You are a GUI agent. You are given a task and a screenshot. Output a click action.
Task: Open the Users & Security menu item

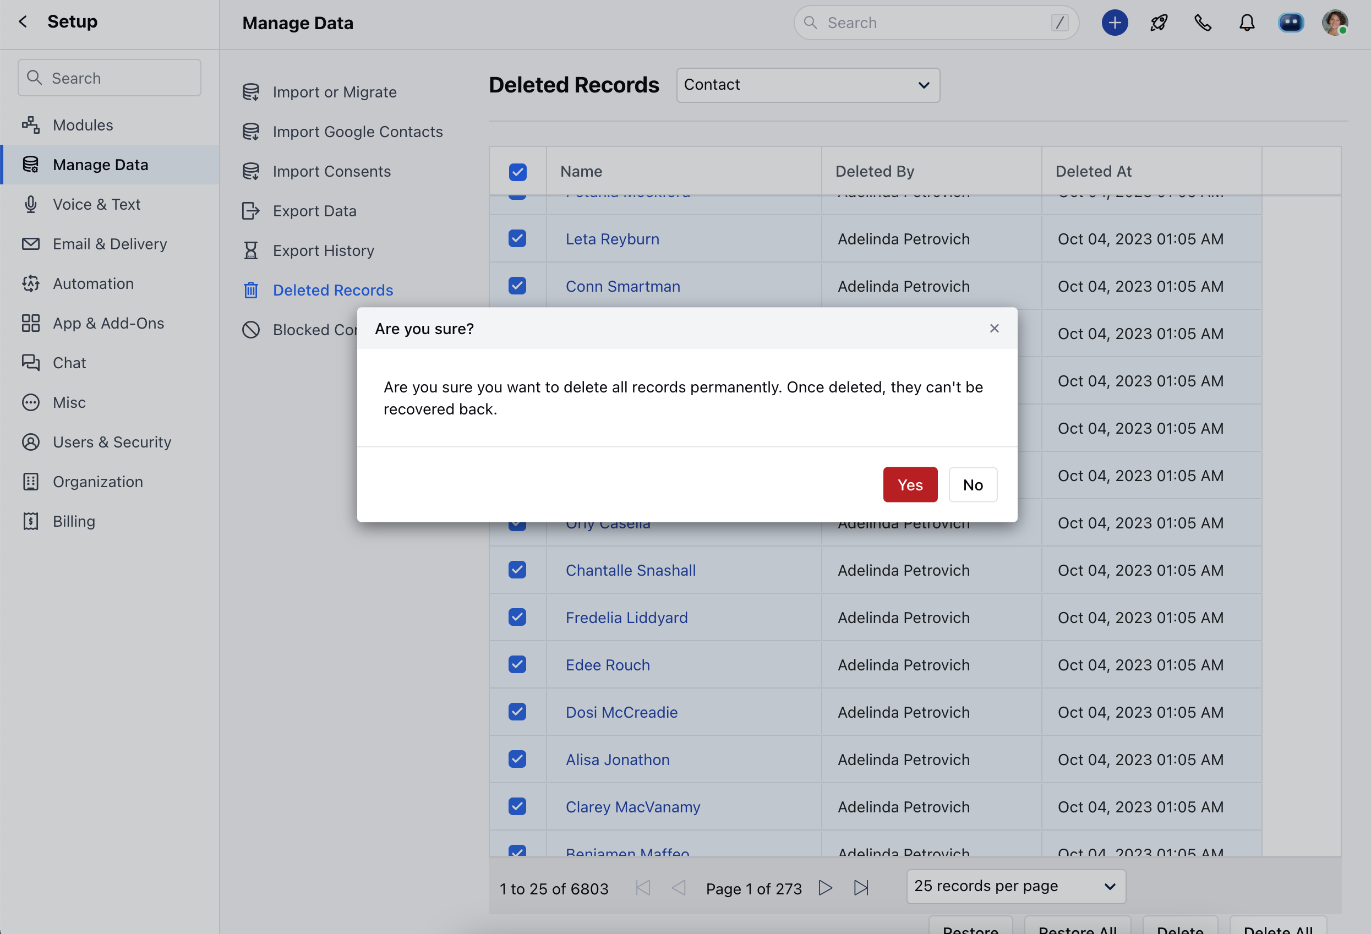(x=112, y=442)
